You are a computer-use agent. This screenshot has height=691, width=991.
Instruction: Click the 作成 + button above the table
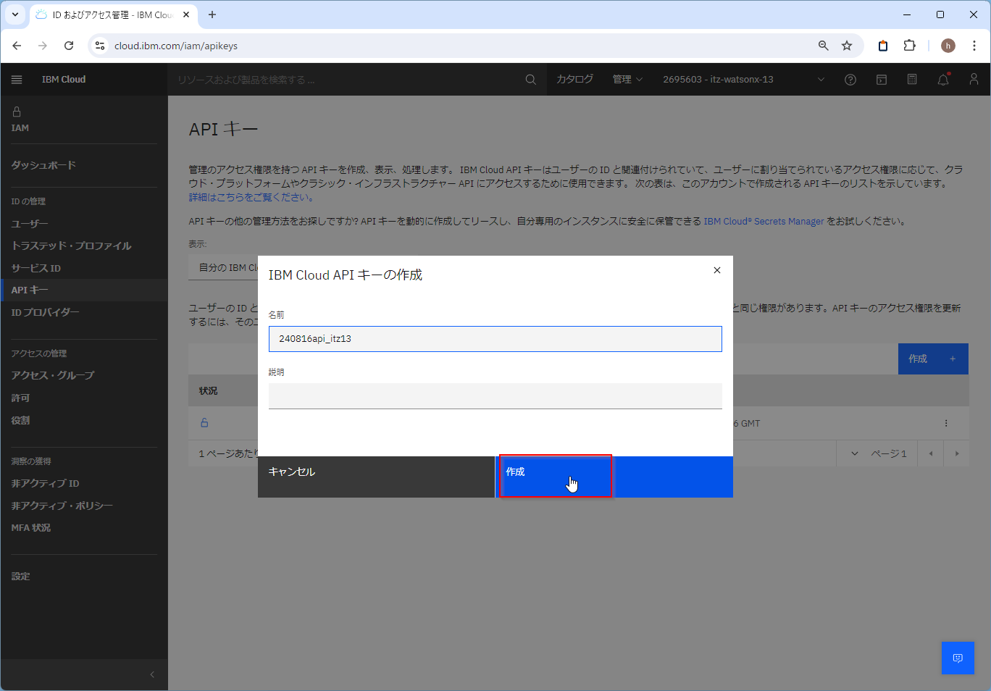[x=933, y=359]
